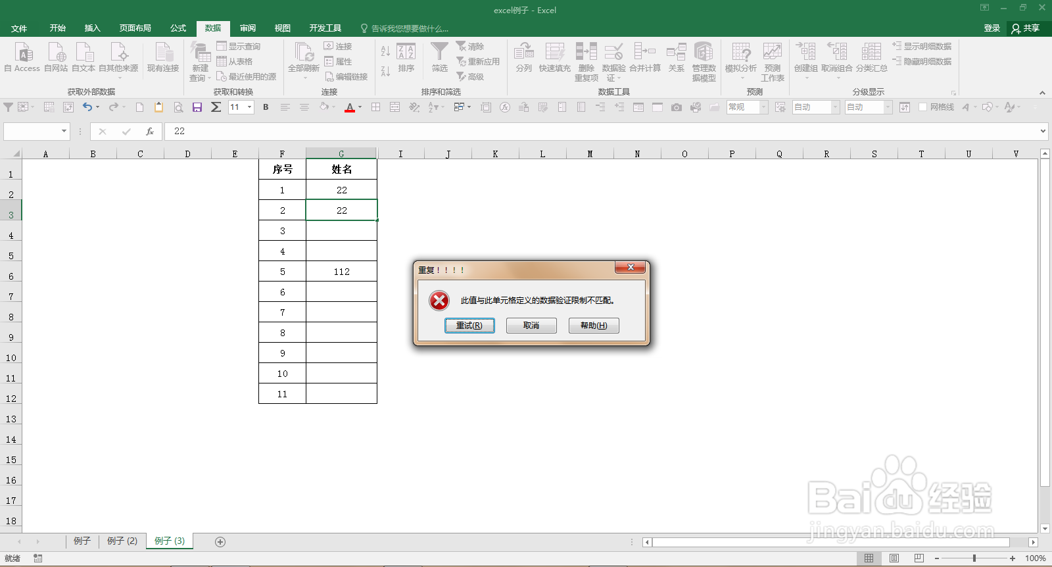Switch to the Home (开始) tab
1052x567 pixels.
(58, 28)
